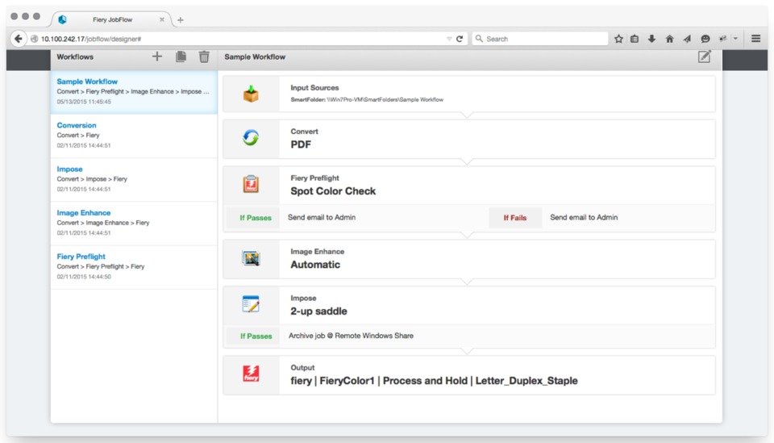This screenshot has width=774, height=443.
Task: Click the Output module Fiery icon
Action: pyautogui.click(x=251, y=374)
